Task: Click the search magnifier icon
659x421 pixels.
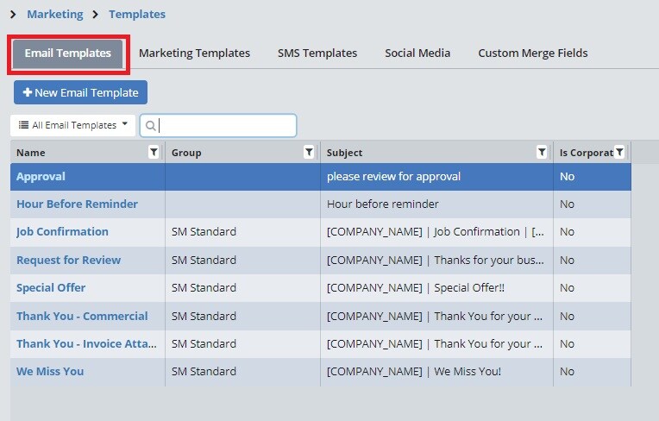Action: point(150,126)
